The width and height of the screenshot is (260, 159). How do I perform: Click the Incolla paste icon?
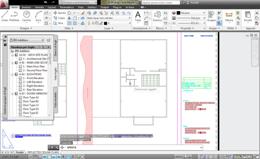248,16
